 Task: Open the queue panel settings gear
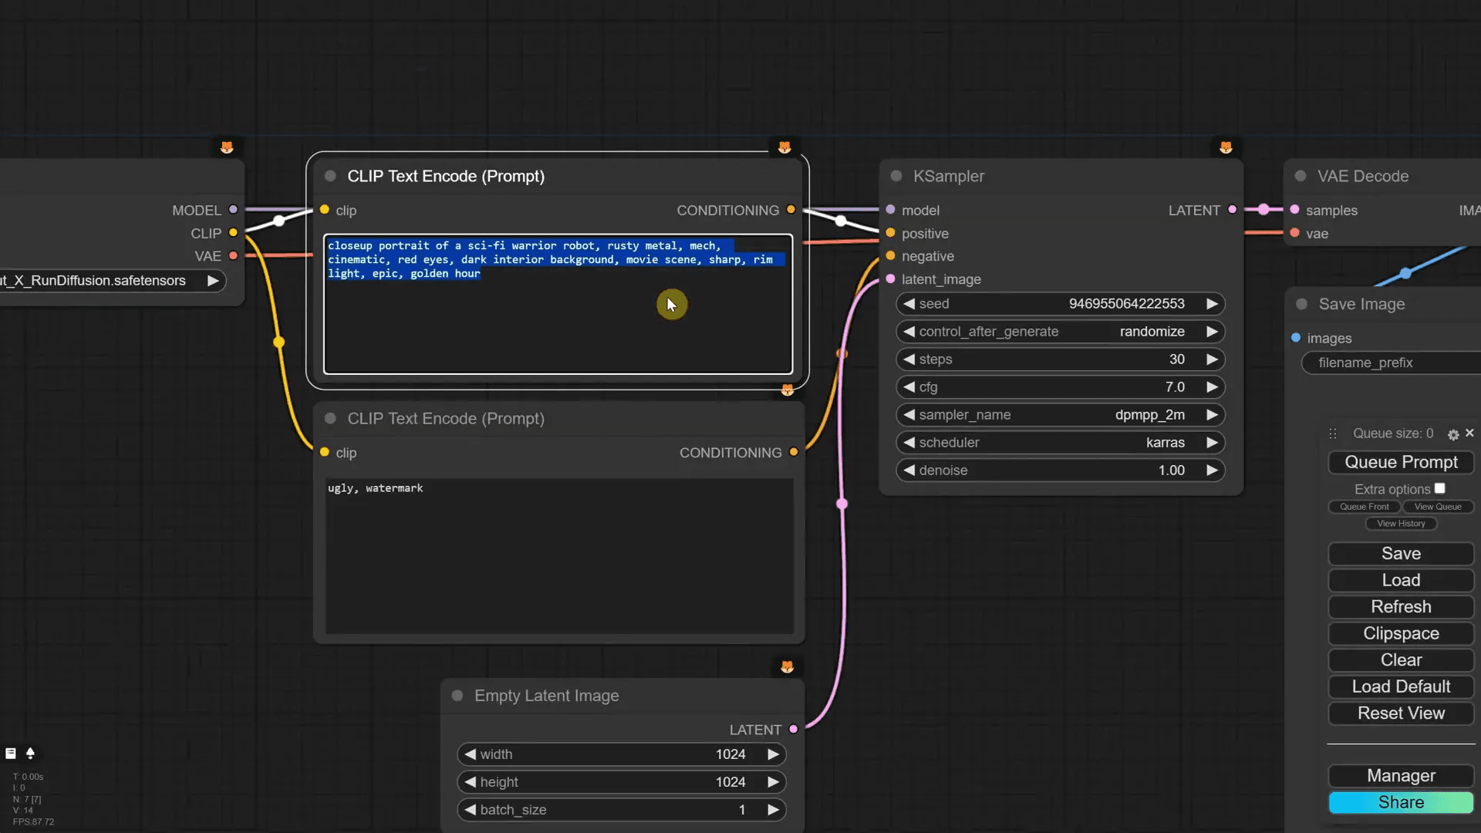[1452, 433]
